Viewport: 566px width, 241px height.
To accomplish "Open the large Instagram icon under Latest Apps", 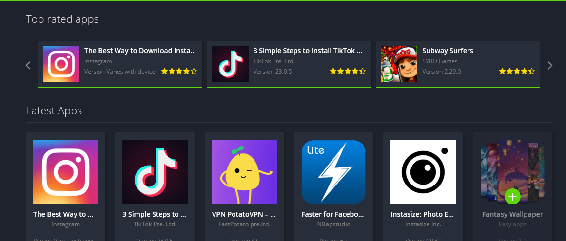I will coord(65,172).
